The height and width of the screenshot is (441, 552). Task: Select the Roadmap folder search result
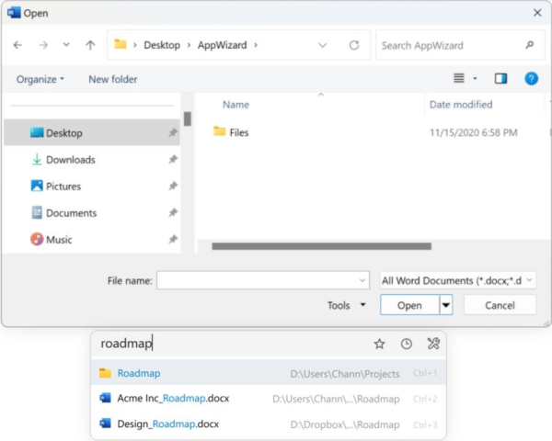click(x=138, y=373)
